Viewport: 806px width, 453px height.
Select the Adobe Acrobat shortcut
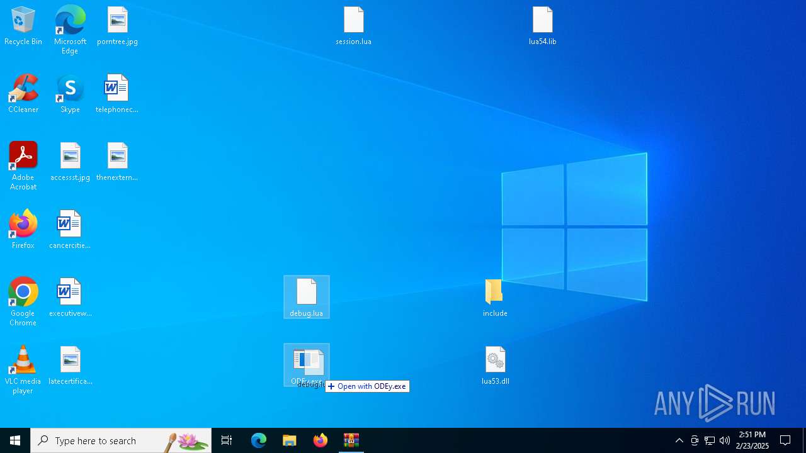[23, 166]
